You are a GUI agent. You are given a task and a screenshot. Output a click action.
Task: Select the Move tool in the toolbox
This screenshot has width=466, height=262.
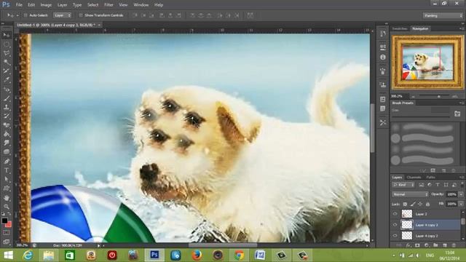(7, 36)
